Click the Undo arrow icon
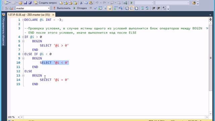 click(97, 3)
